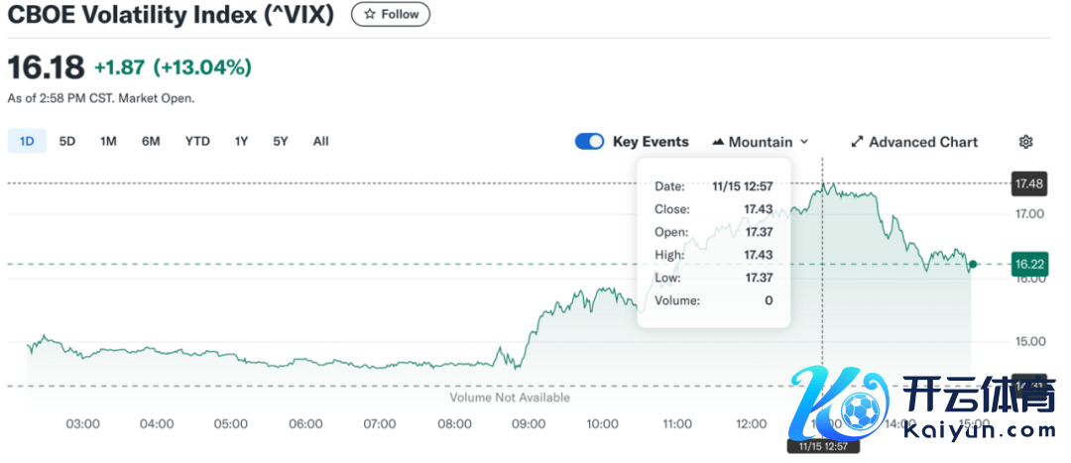Open chart settings with the gear icon

pyautogui.click(x=1026, y=142)
